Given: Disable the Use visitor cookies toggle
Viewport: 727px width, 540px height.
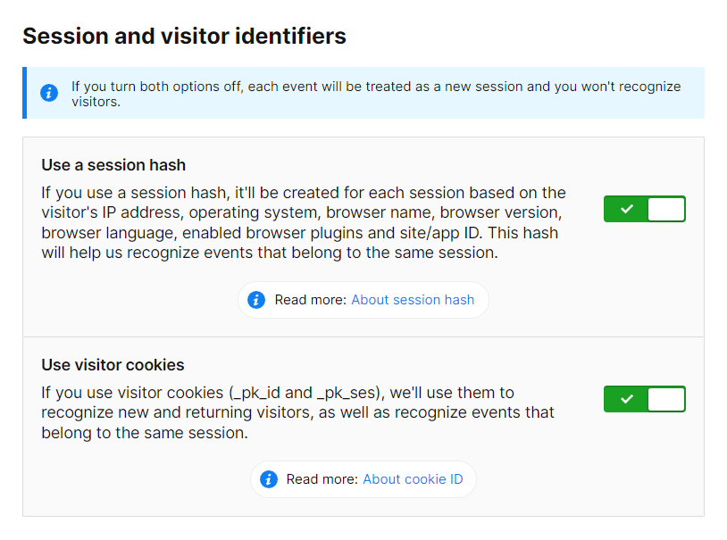Looking at the screenshot, I should 645,399.
